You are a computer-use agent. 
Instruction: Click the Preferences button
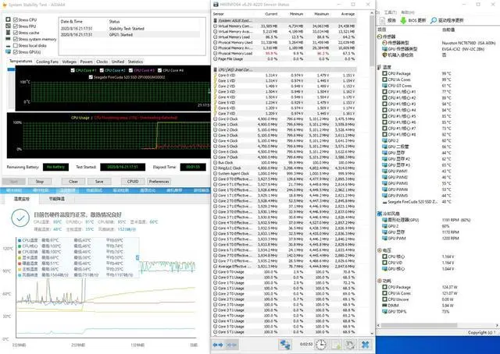159,182
